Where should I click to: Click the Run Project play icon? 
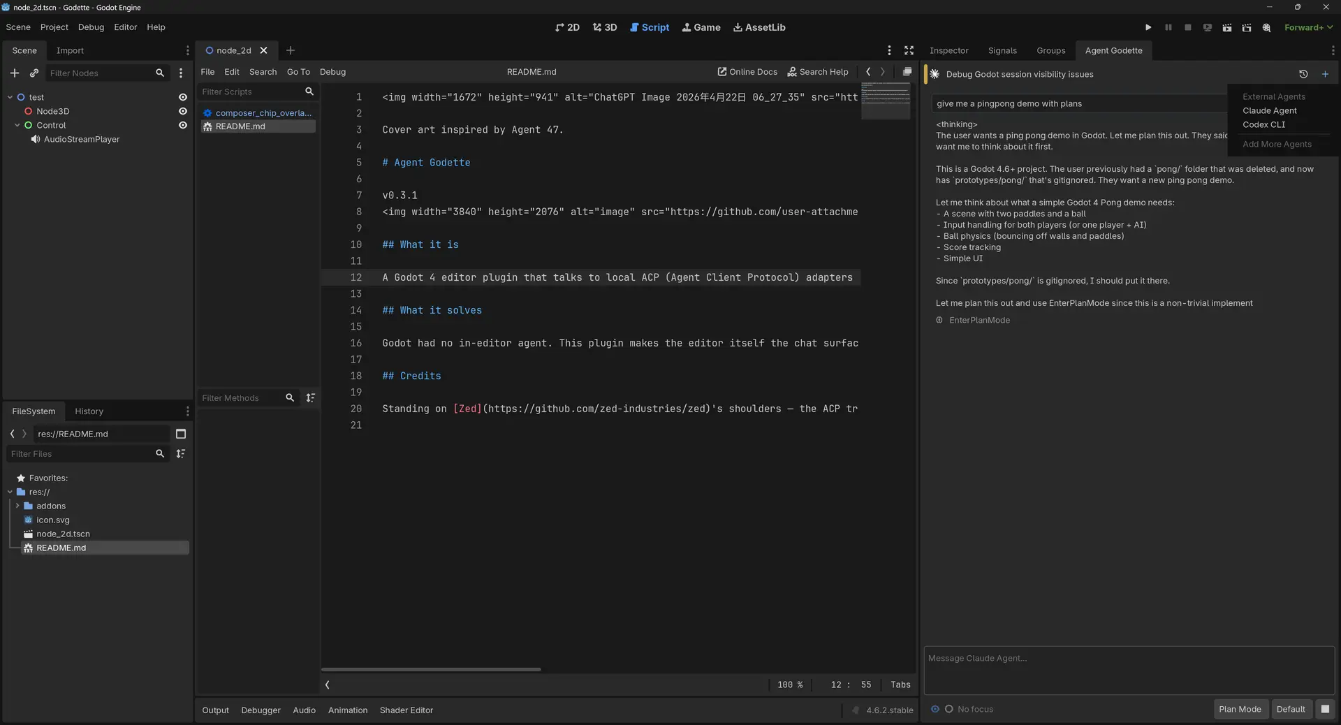1148,27
